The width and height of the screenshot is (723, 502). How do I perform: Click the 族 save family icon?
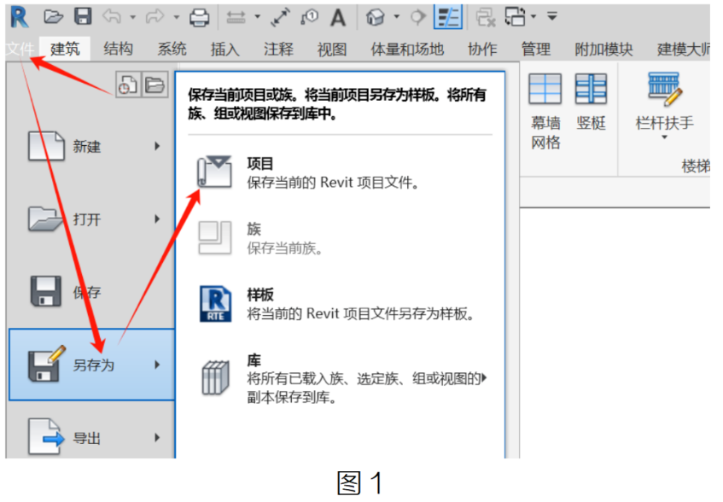(x=215, y=238)
